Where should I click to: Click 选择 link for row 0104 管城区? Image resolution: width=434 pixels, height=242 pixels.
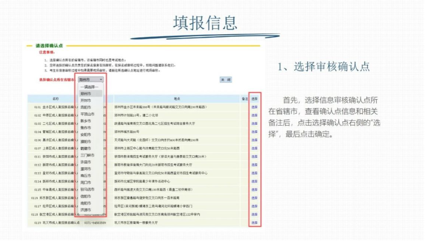[x=254, y=132]
